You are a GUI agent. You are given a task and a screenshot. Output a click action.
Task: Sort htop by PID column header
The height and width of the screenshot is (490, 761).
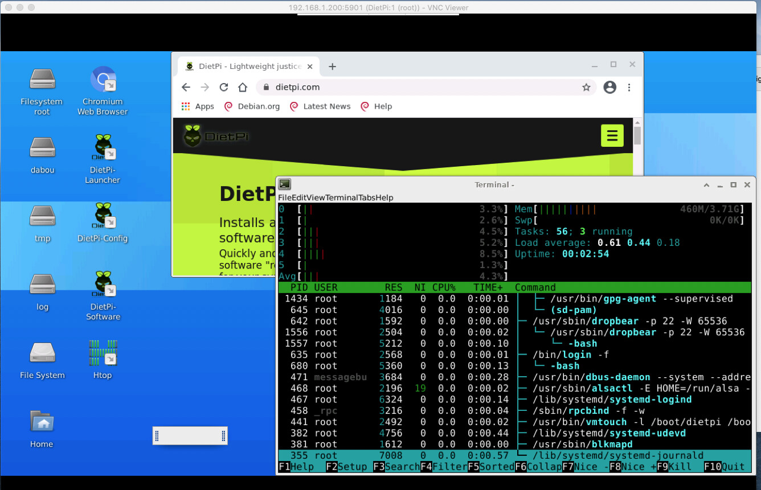tap(299, 287)
